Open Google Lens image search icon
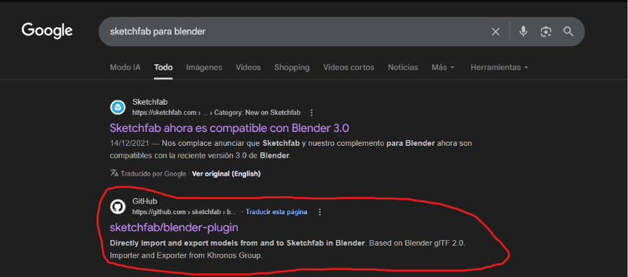The width and height of the screenshot is (628, 277). 546,31
